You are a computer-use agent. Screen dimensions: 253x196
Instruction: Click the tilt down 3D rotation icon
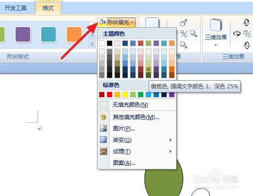click(247, 45)
